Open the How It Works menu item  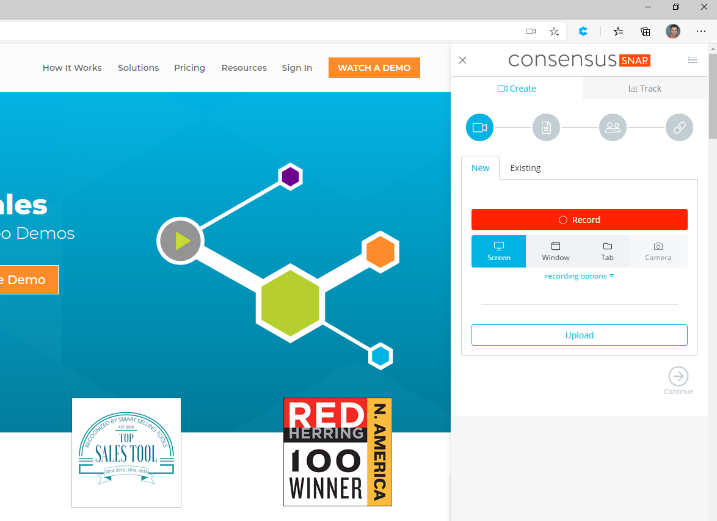(x=72, y=68)
